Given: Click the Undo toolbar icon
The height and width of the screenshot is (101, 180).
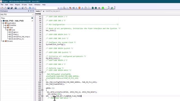Looking at the screenshot, I should [30, 8].
